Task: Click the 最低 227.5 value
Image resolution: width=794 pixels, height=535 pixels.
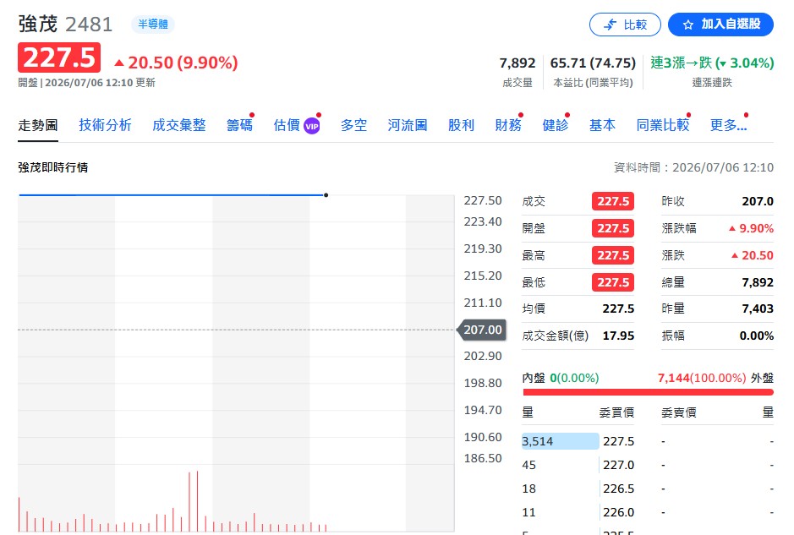Action: [x=613, y=282]
